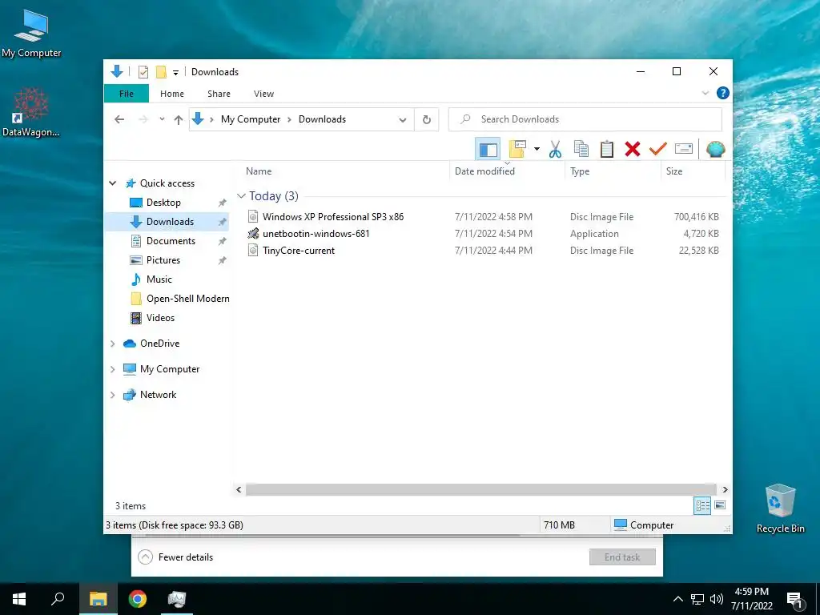The image size is (820, 615).
Task: Open the Customize Quick Access Toolbar dropdown
Action: [175, 72]
